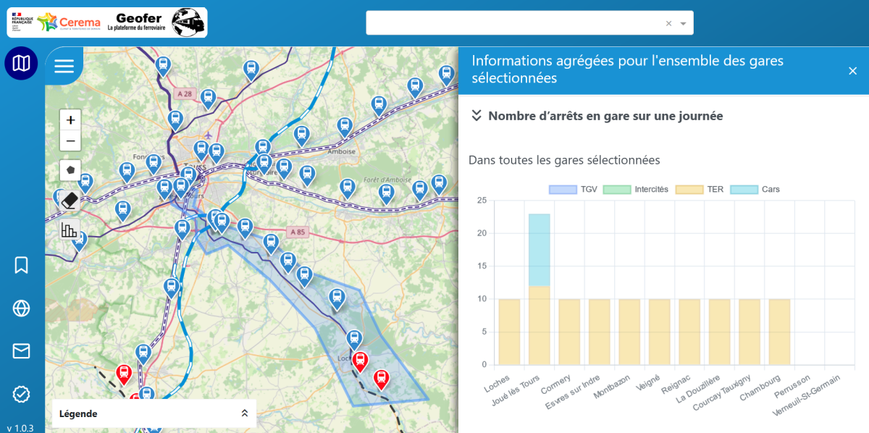Toggle Cars series in chart legend
869x433 pixels.
[x=754, y=190]
